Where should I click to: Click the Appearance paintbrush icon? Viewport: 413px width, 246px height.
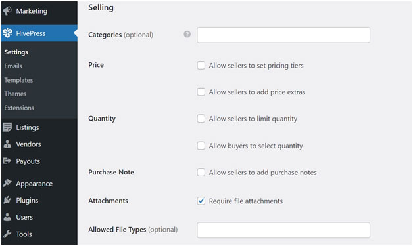[x=7, y=183]
